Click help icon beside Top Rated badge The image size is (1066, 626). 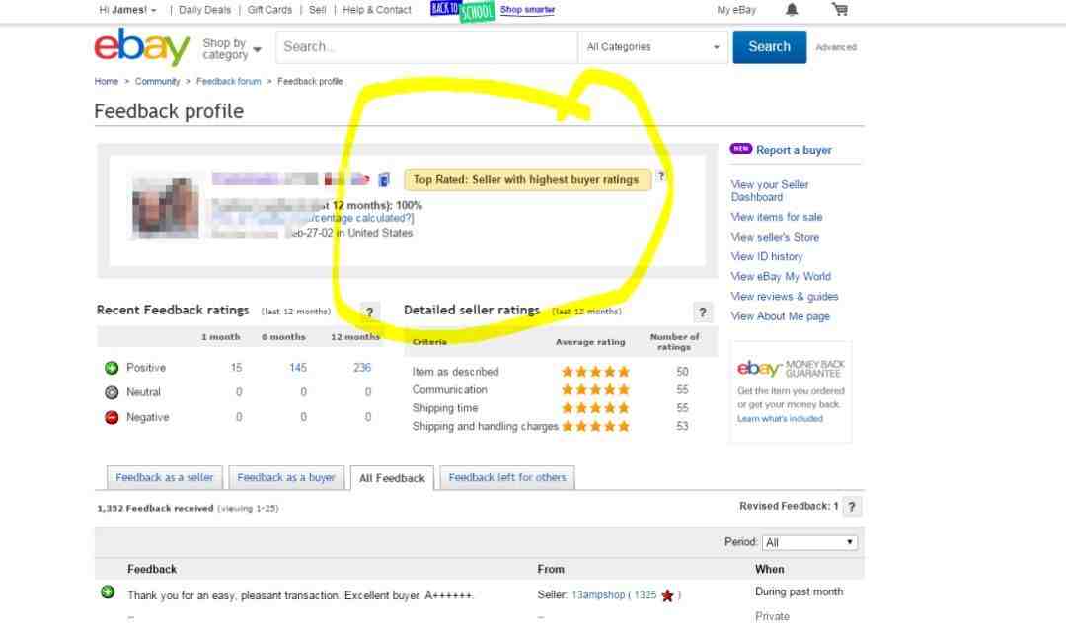click(x=660, y=176)
